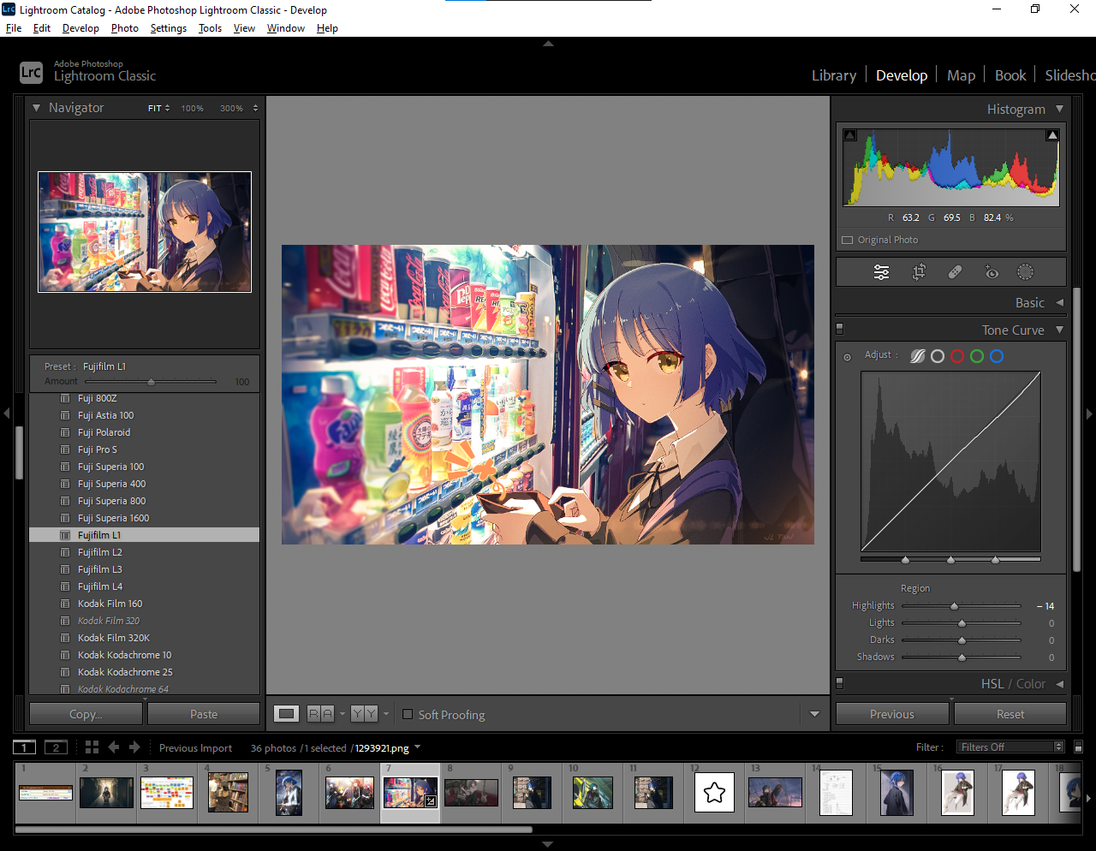Switch to the Map module
Image resolution: width=1096 pixels, height=851 pixels.
pyautogui.click(x=961, y=75)
